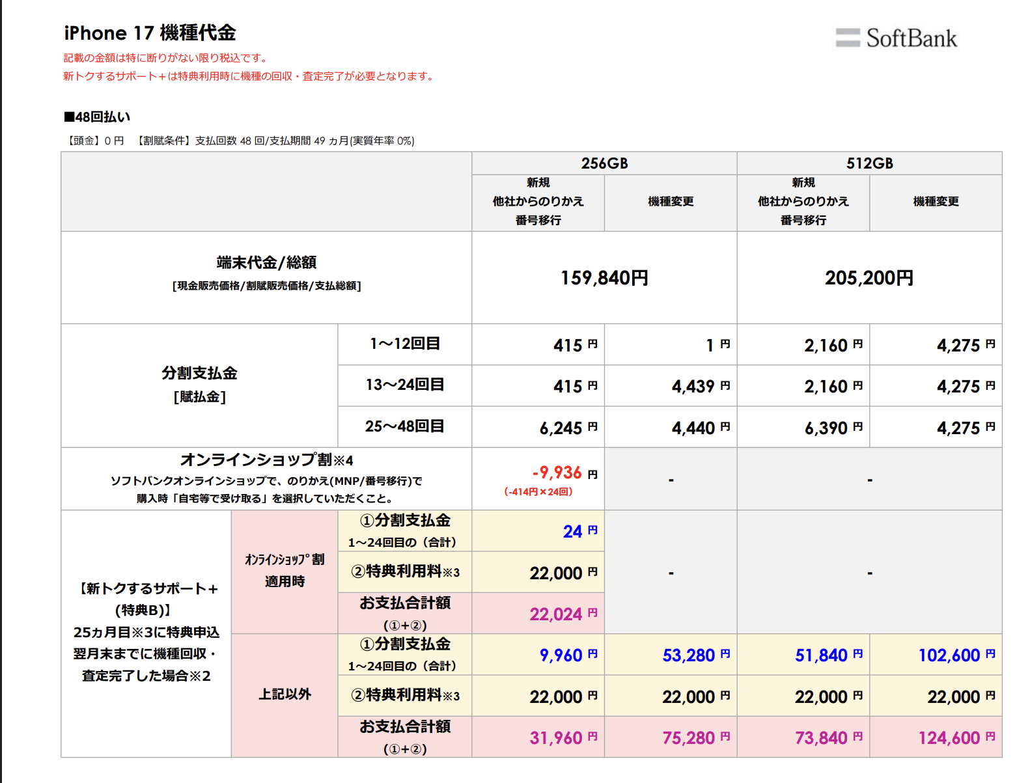Select the 53,280 円 cell

click(x=671, y=655)
